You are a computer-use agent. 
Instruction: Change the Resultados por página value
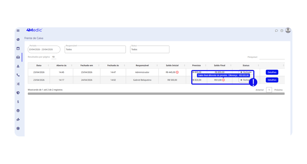point(53,57)
